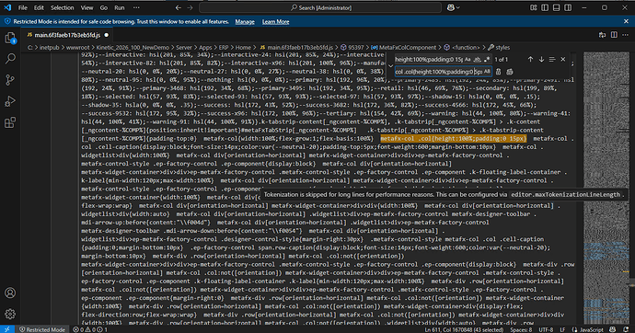Go to the previous find match

click(x=530, y=60)
